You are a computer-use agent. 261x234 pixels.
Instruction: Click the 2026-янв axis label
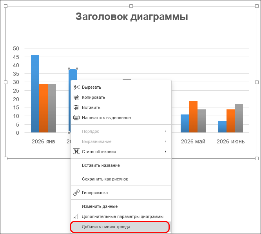pos(43,141)
